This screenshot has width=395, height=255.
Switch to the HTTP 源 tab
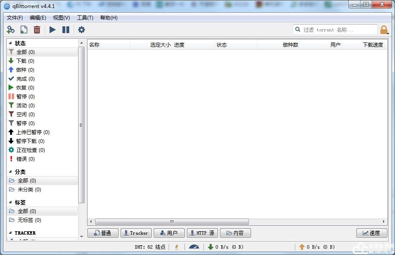tap(202, 233)
